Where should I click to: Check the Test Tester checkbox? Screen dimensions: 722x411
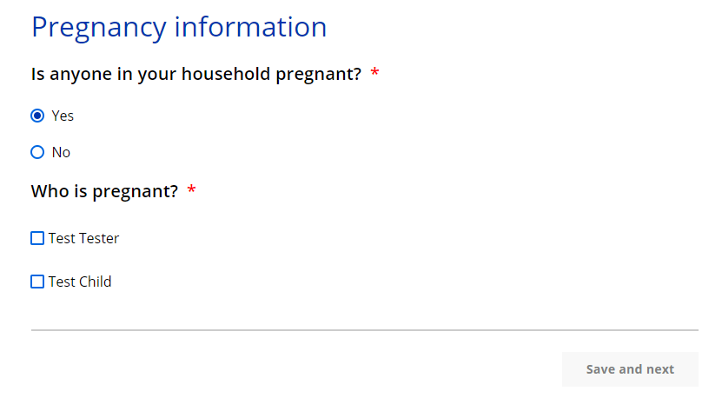(37, 238)
